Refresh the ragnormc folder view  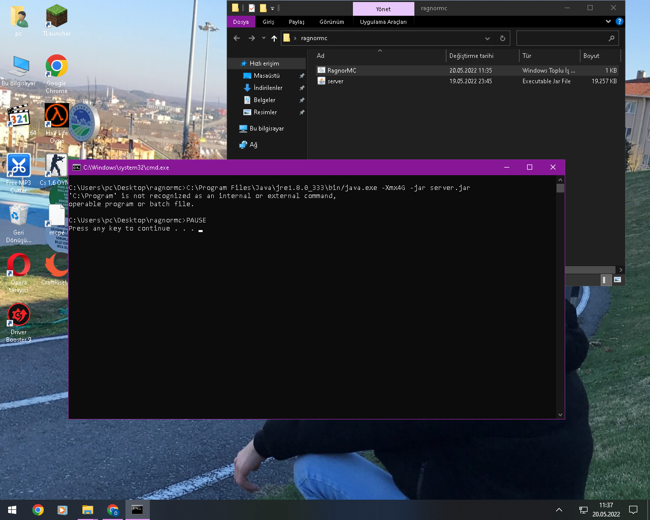click(x=503, y=38)
